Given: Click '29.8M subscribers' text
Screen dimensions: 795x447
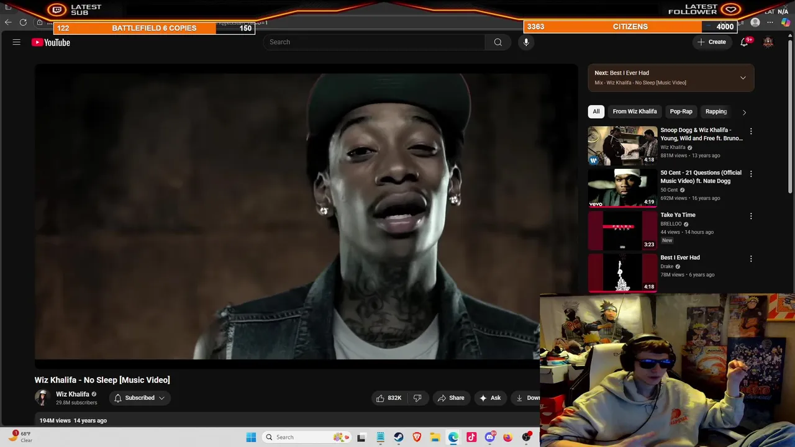Looking at the screenshot, I should [76, 403].
